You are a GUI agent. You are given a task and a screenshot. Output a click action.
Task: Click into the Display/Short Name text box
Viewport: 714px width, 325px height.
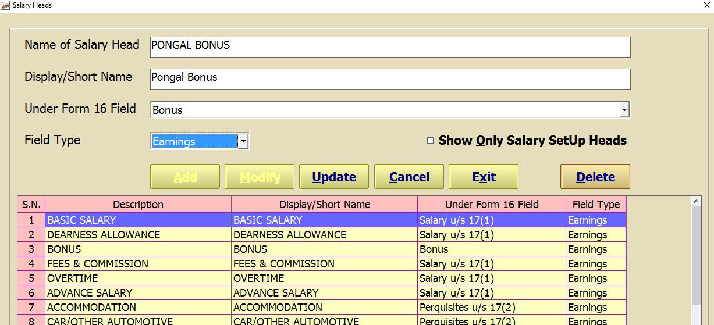[x=390, y=79]
